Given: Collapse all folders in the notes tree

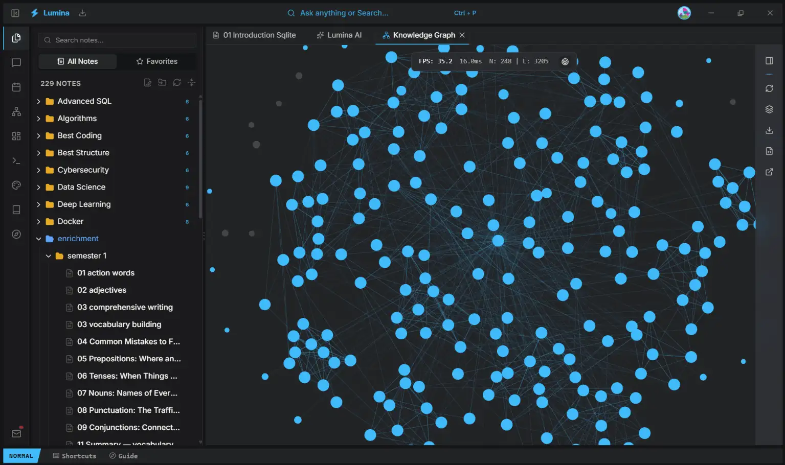Looking at the screenshot, I should pyautogui.click(x=192, y=83).
